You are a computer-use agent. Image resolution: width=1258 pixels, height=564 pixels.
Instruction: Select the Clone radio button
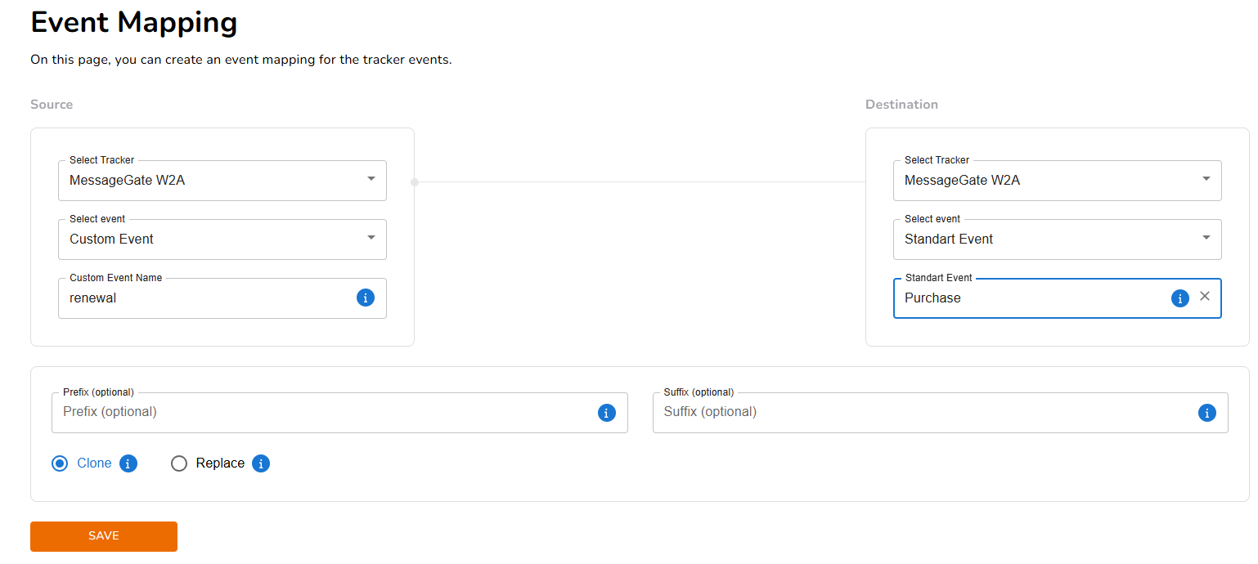60,463
